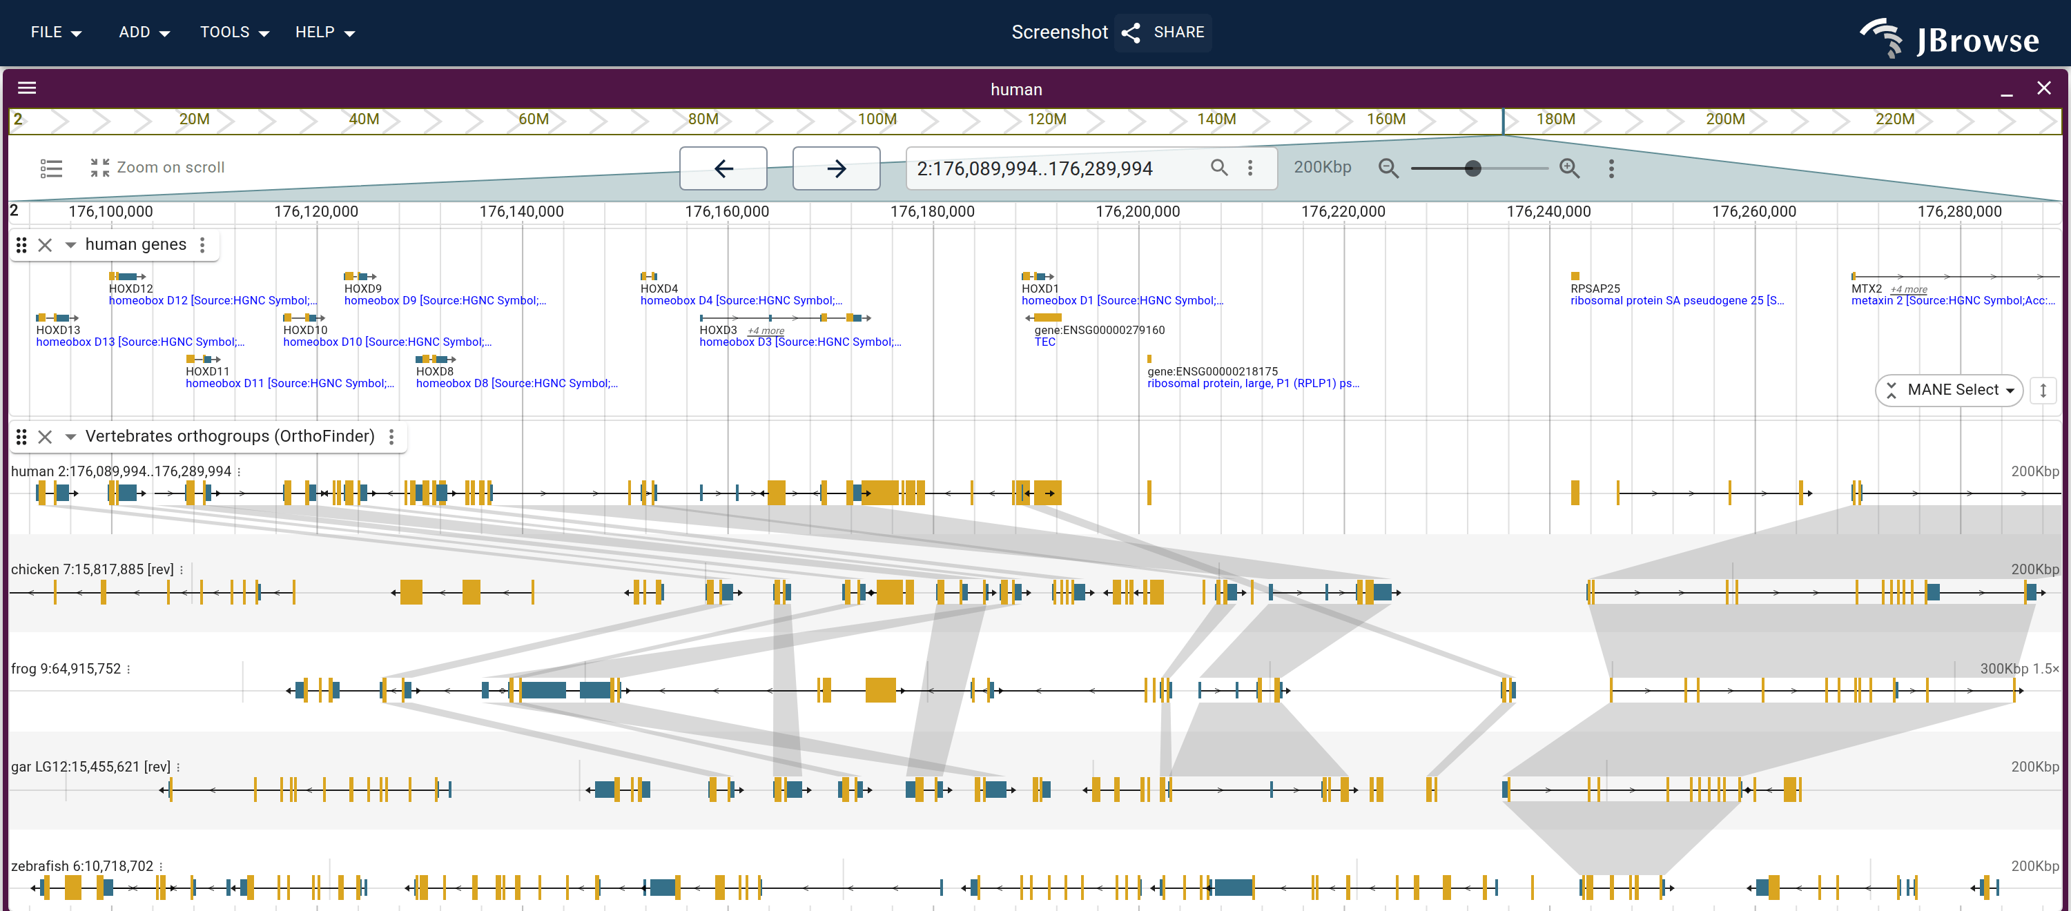Click the vertical resize arrows button
2071x911 pixels.
[2043, 391]
